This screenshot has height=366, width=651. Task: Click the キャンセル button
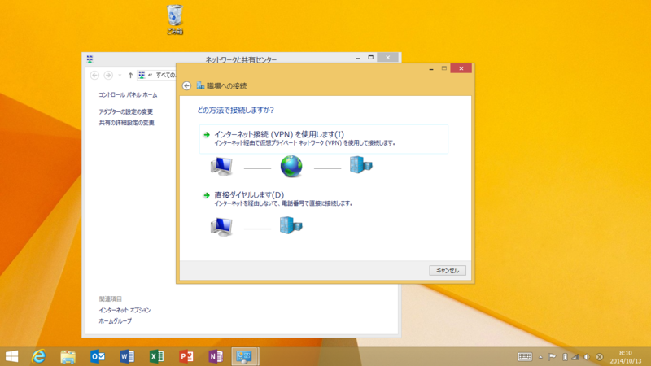pos(447,271)
